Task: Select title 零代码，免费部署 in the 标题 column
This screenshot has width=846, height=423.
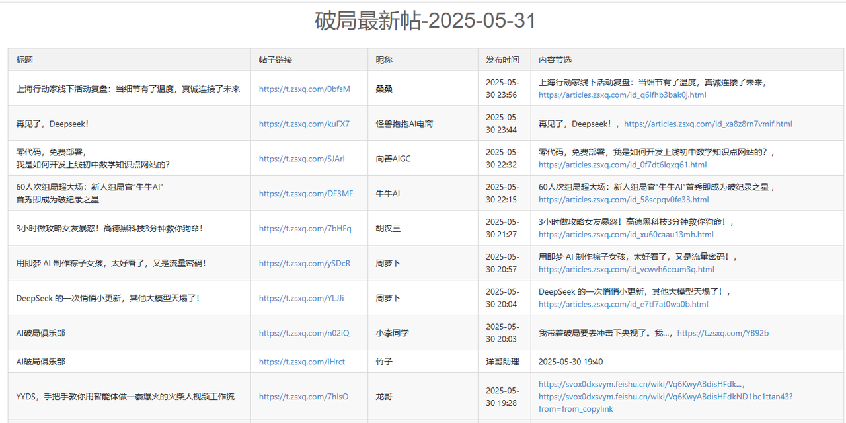Action: (93, 159)
